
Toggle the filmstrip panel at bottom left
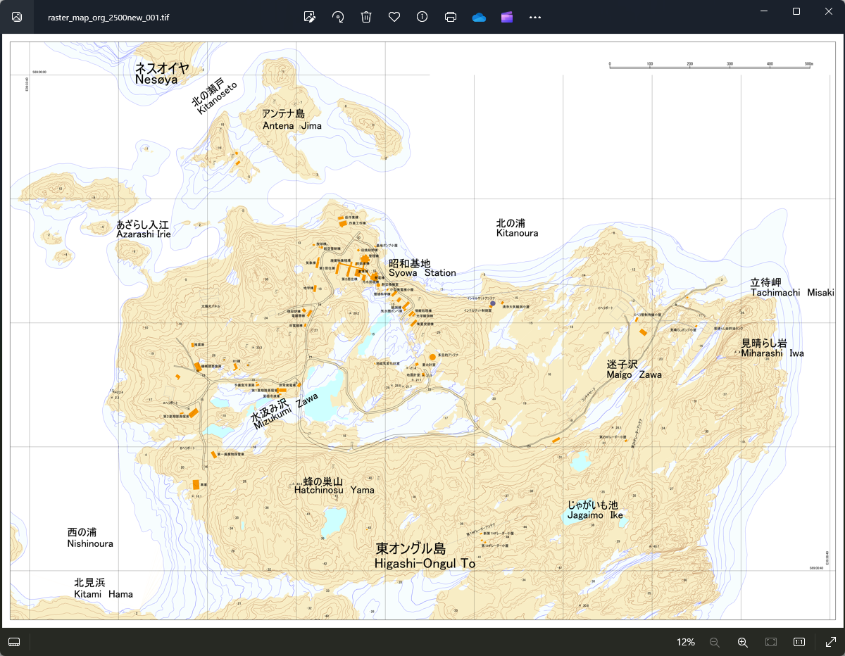[x=14, y=642]
